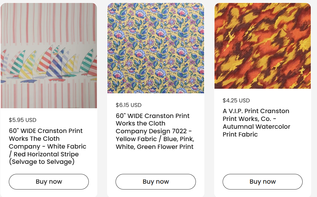Viewport: 317px width, 197px height.
Task: Open the sailboat stripe fabric thumbnail
Action: coord(49,55)
